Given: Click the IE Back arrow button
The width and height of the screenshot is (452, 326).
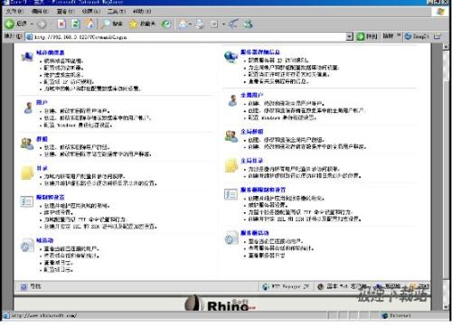Looking at the screenshot, I should pyautogui.click(x=9, y=23).
